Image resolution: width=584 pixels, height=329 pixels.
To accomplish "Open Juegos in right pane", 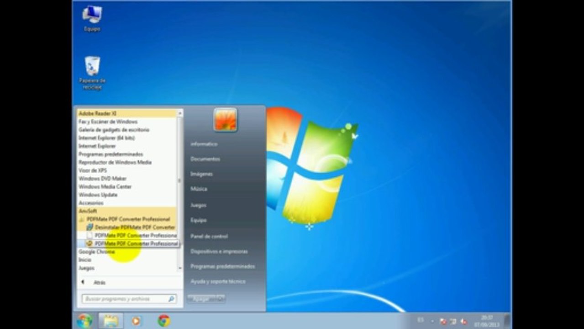I will (x=199, y=205).
